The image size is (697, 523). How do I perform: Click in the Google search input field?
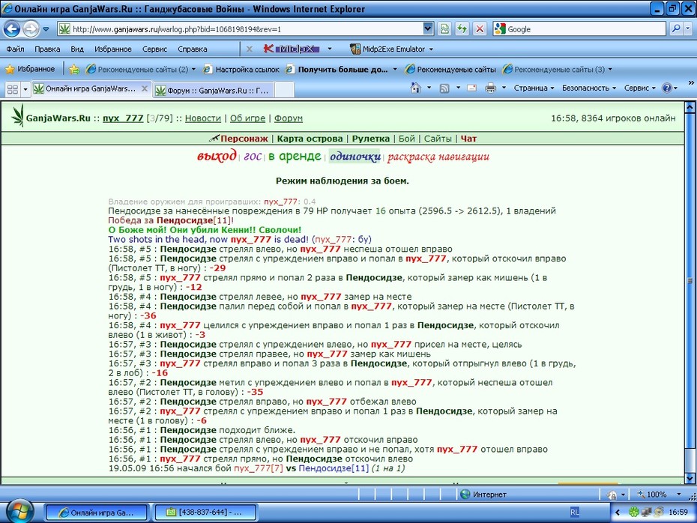pos(585,29)
